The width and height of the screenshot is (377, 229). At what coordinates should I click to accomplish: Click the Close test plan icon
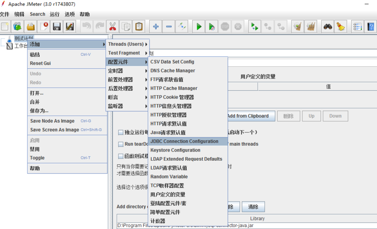point(44,26)
